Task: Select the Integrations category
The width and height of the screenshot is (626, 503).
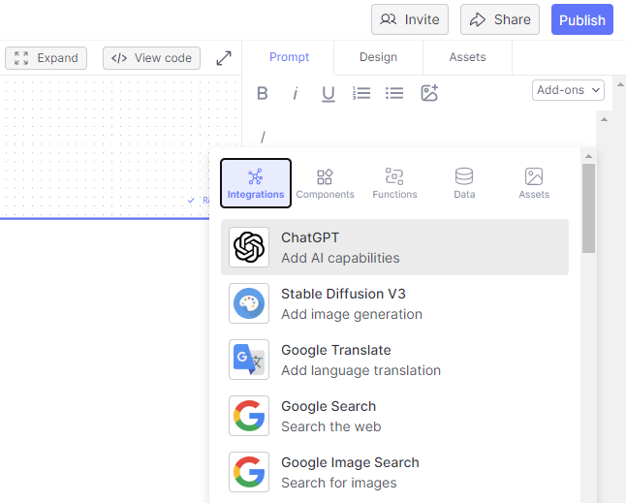Action: (x=256, y=183)
